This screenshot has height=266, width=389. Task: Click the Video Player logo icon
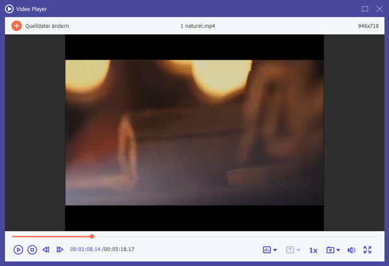(10, 9)
